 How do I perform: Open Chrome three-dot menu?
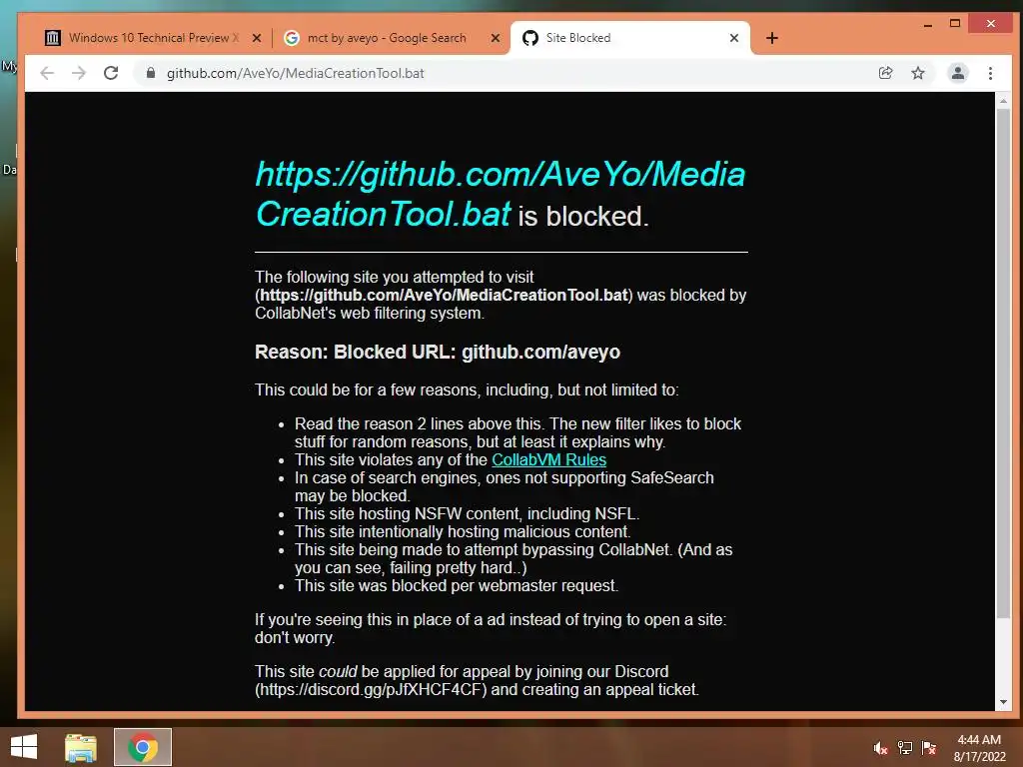pos(990,73)
